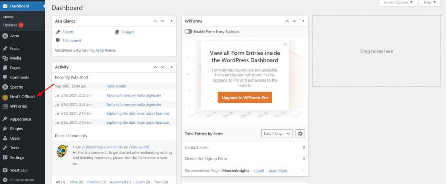Open the Screen Options dropdown

coord(398,3)
